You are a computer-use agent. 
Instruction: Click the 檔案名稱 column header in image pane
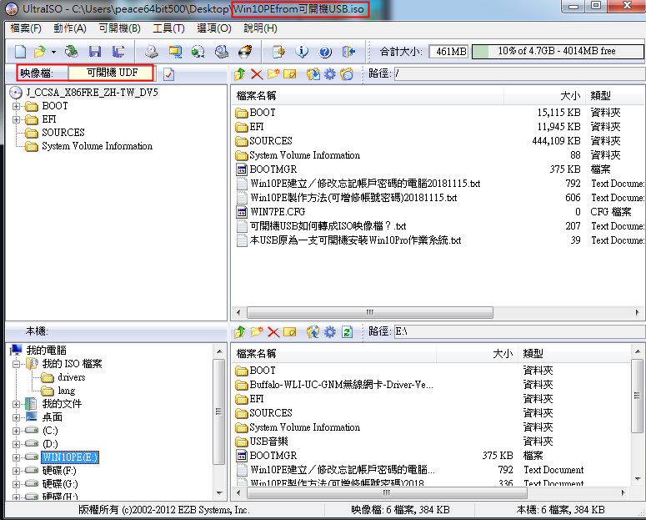[367, 96]
